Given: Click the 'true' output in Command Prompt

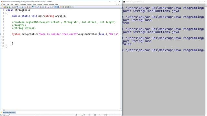Looking at the screenshot, I should [x=126, y=23].
